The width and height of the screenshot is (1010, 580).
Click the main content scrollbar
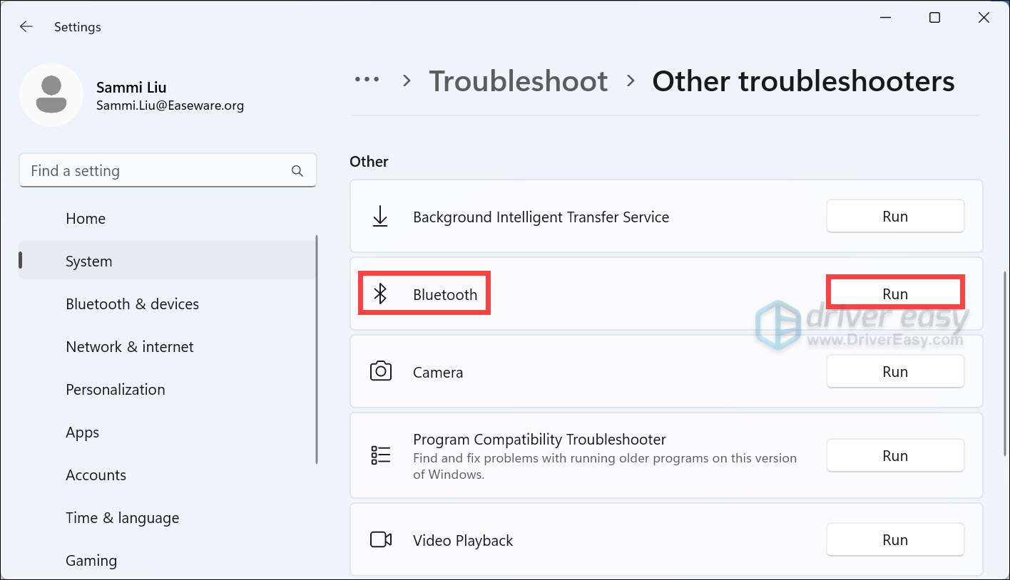(x=1004, y=363)
